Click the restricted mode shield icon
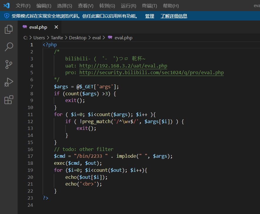The image size is (260, 214). (7, 16)
